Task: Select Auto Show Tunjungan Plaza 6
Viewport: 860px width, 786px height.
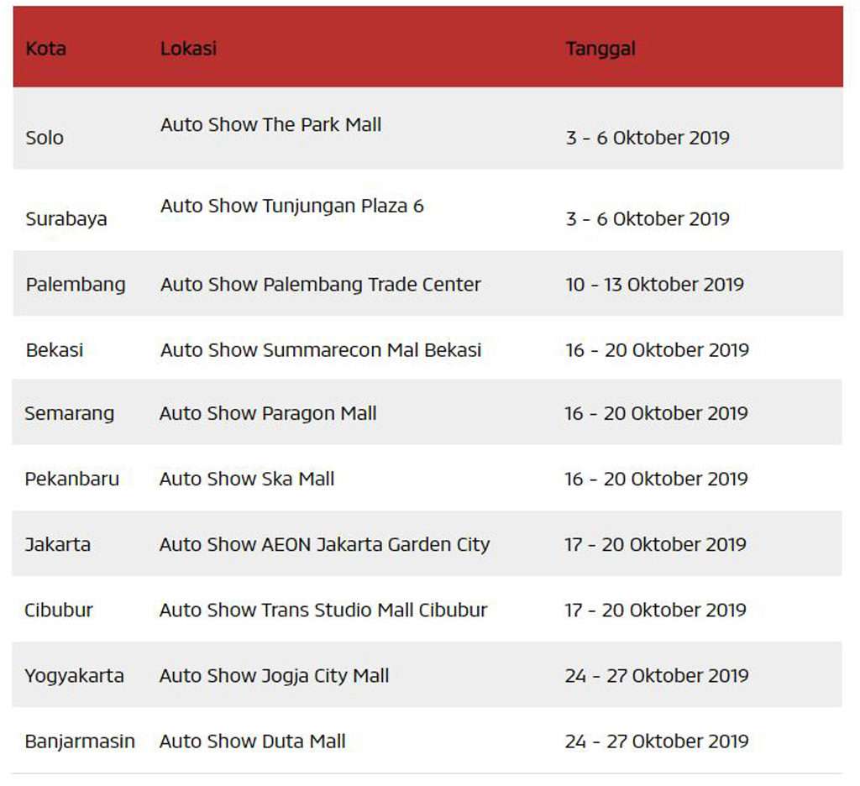Action: [x=292, y=207]
